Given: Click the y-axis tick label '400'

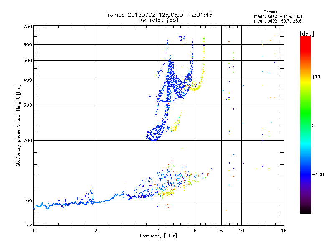Looking at the screenshot, I should (x=28, y=80).
